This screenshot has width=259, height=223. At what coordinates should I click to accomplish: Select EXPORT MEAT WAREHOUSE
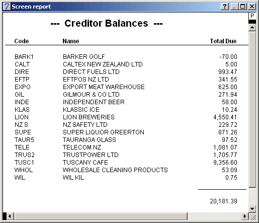point(104,87)
